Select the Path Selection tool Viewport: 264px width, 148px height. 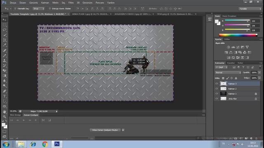click(5, 101)
